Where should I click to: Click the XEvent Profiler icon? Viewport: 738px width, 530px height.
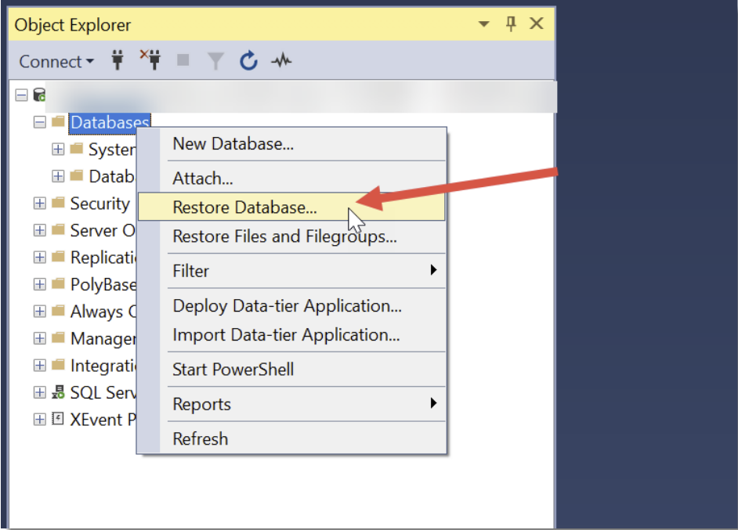pyautogui.click(x=58, y=419)
